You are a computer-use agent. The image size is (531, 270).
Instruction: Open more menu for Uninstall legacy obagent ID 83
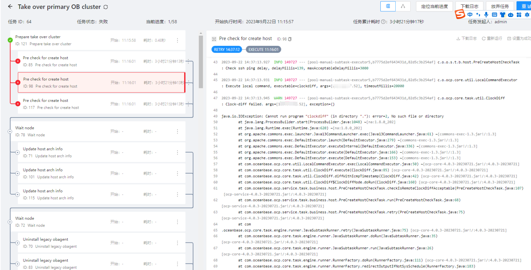(x=177, y=264)
